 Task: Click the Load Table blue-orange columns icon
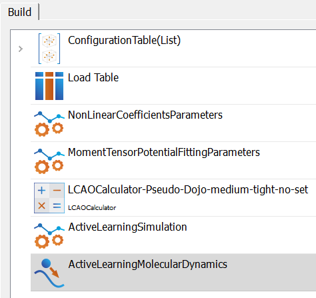point(49,86)
